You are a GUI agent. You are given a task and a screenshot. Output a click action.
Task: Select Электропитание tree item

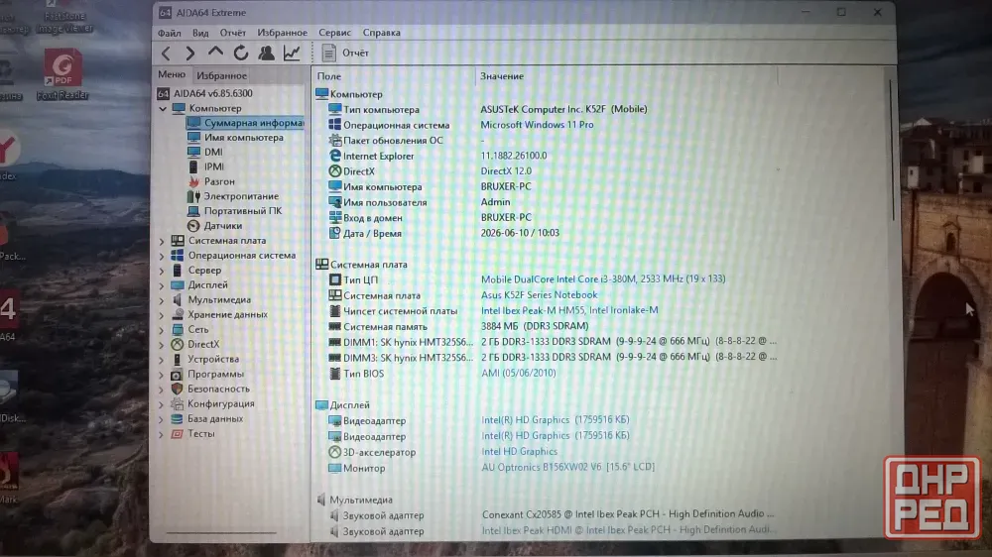pyautogui.click(x=240, y=196)
